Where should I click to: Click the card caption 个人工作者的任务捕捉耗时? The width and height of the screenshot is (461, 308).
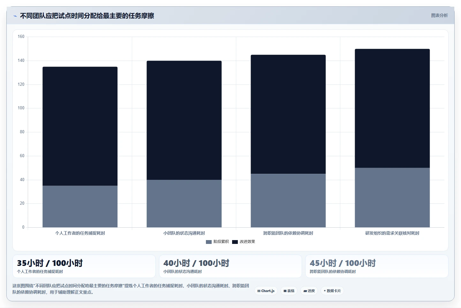(x=40, y=272)
